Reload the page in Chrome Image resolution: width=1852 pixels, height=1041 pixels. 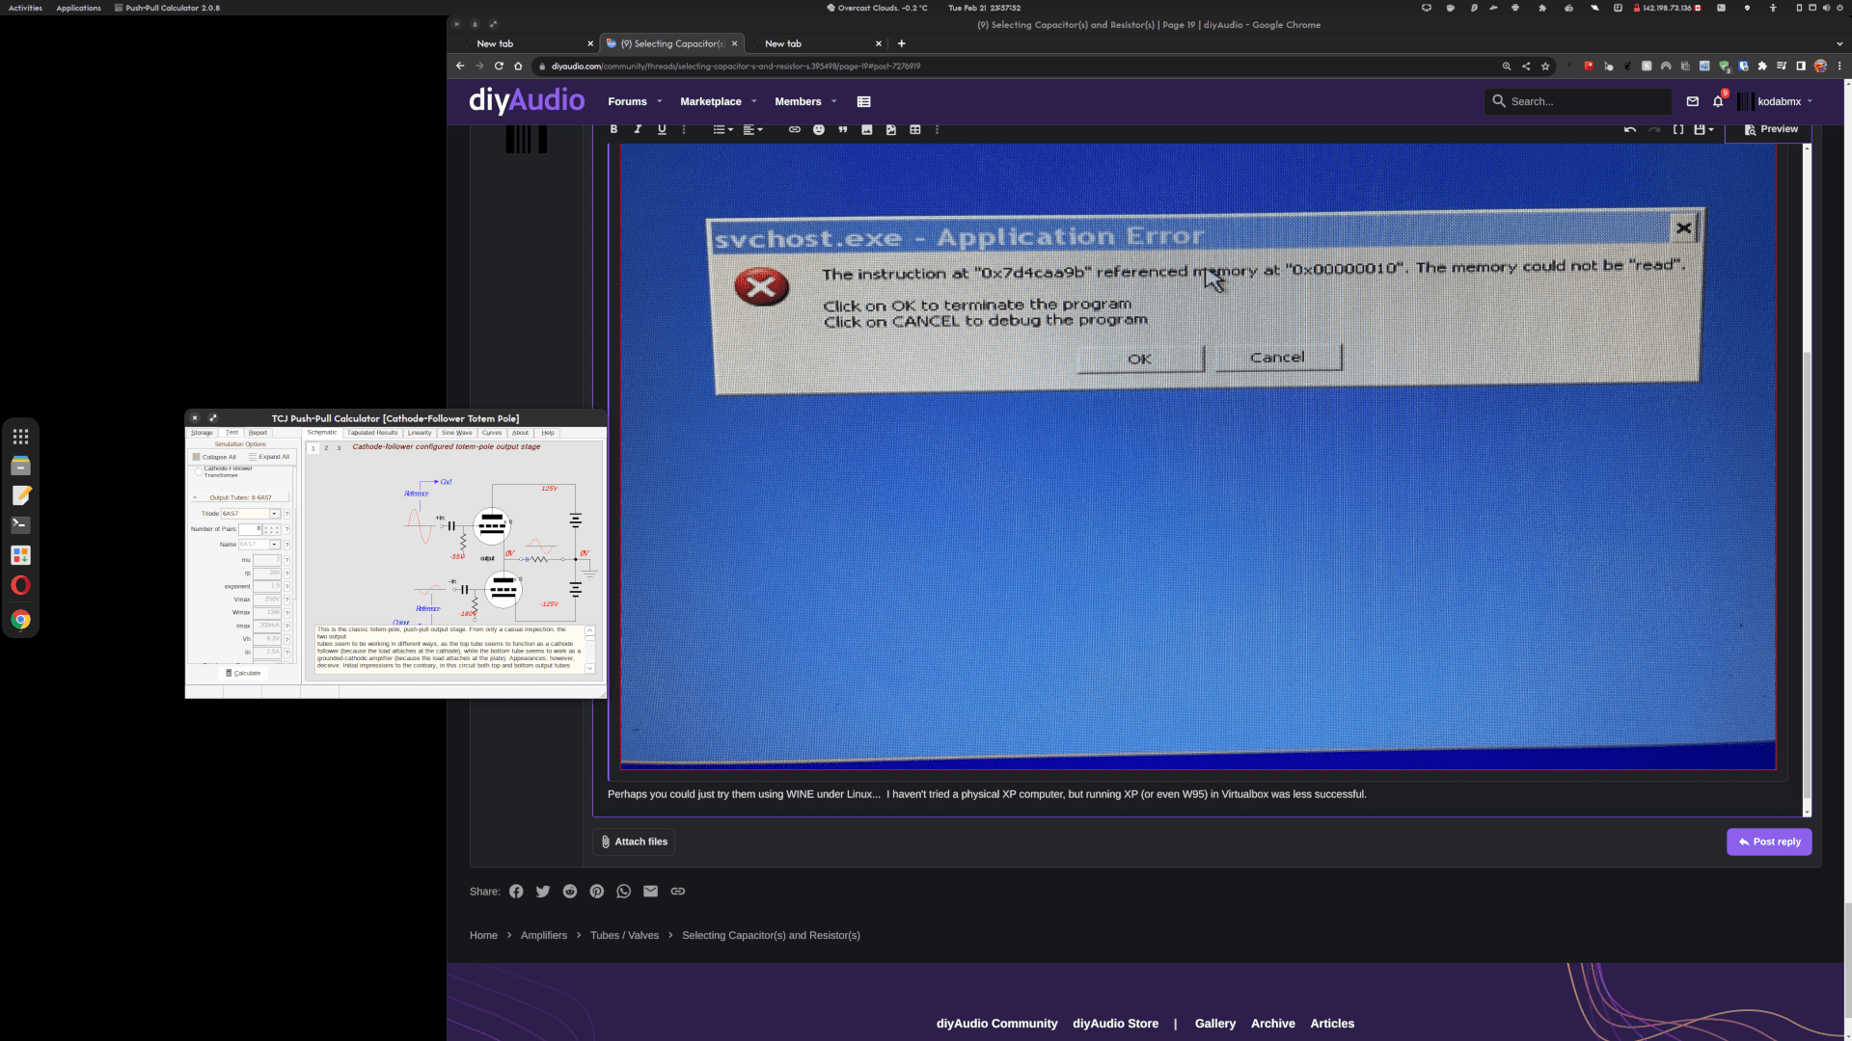coord(499,67)
